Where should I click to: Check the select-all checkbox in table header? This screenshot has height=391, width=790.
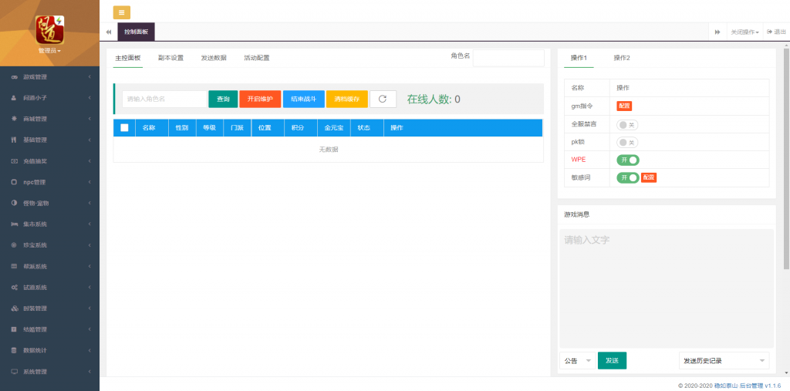pyautogui.click(x=124, y=127)
